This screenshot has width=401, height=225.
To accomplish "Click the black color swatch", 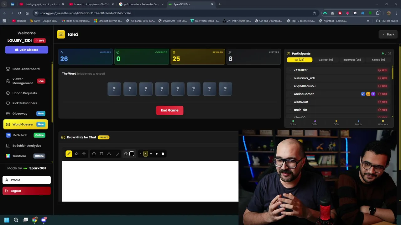I will 132,154.
